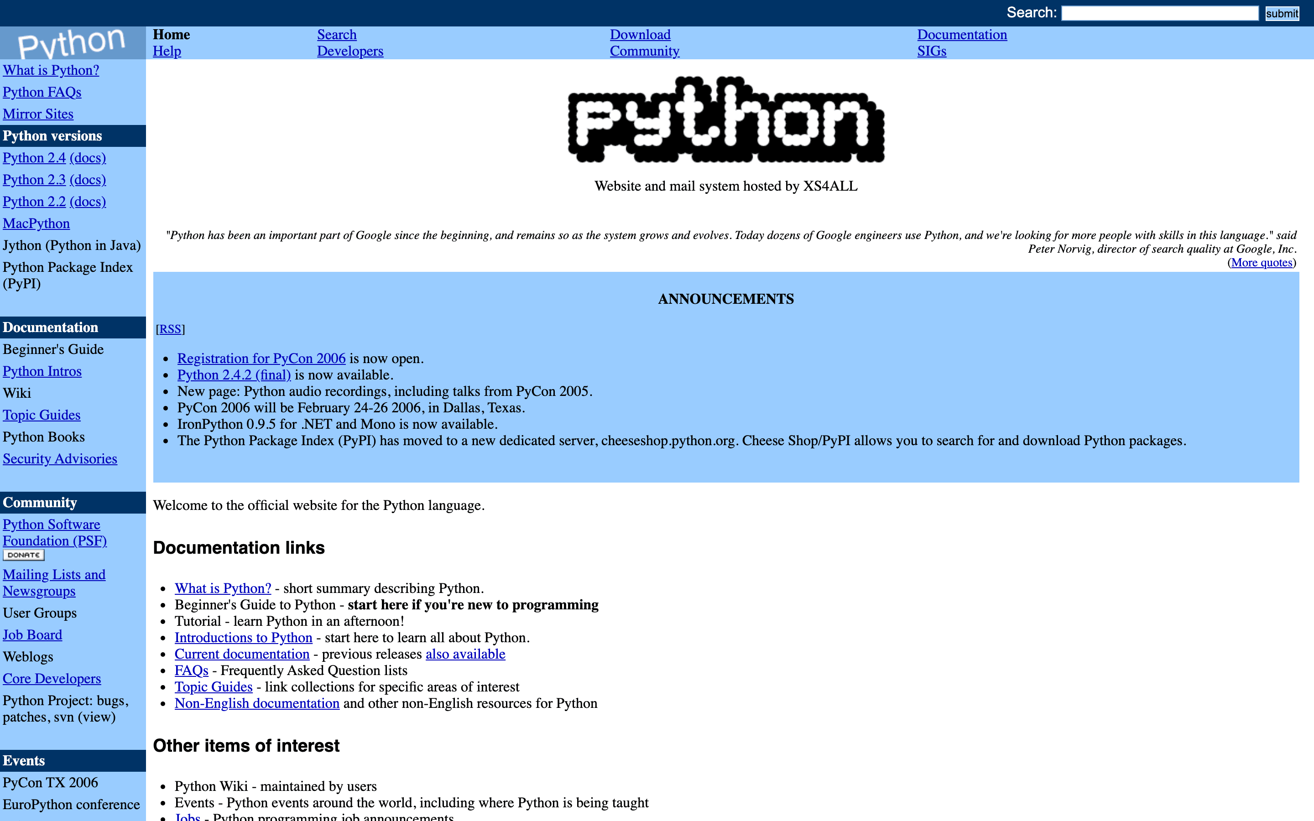
Task: Open the More quotes link
Action: [x=1262, y=263]
